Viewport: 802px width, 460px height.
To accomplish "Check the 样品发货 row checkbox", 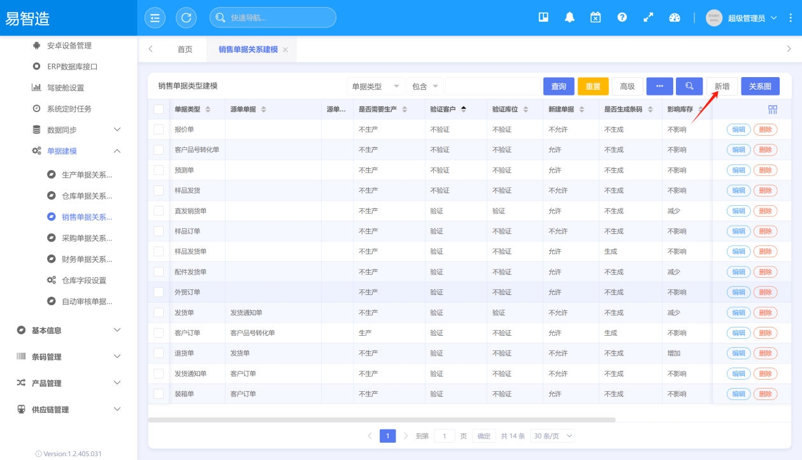I will pos(159,190).
